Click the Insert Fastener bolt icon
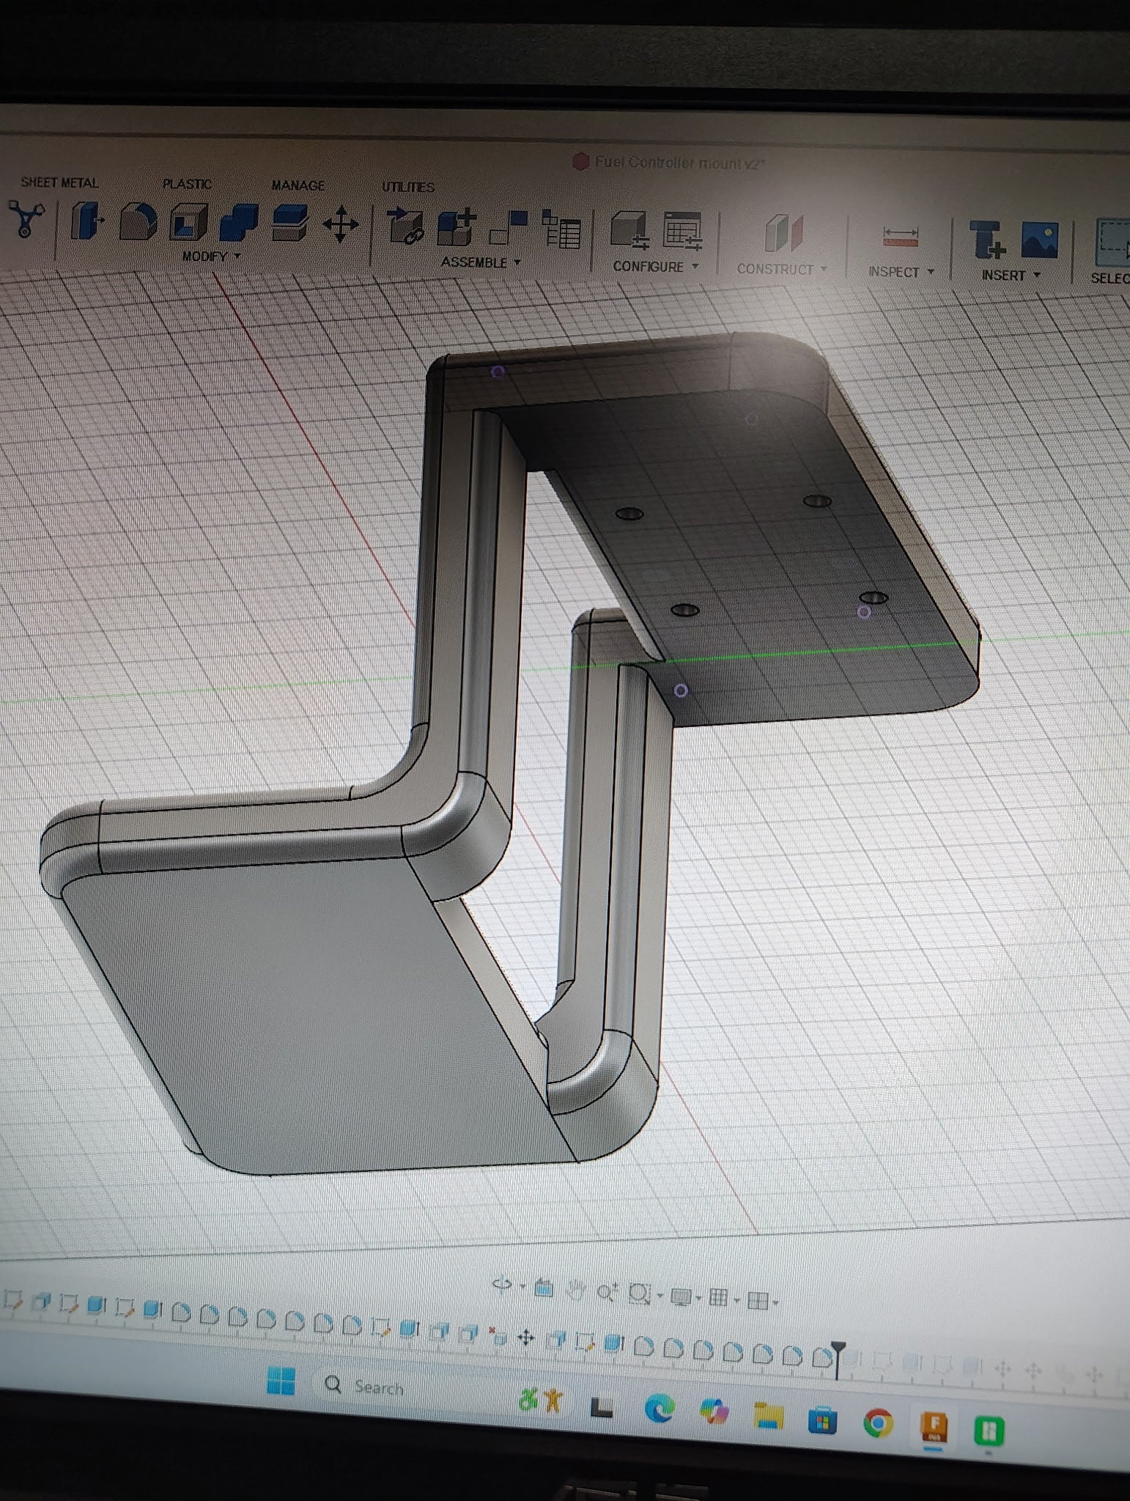 (x=986, y=240)
